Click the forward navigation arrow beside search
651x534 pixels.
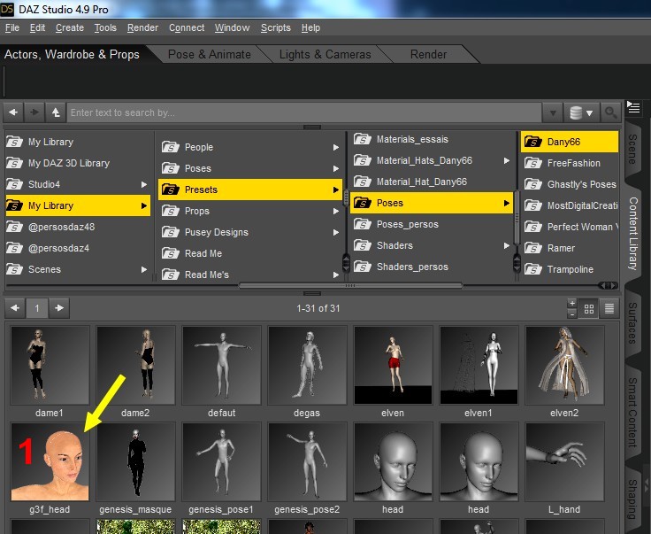34,112
